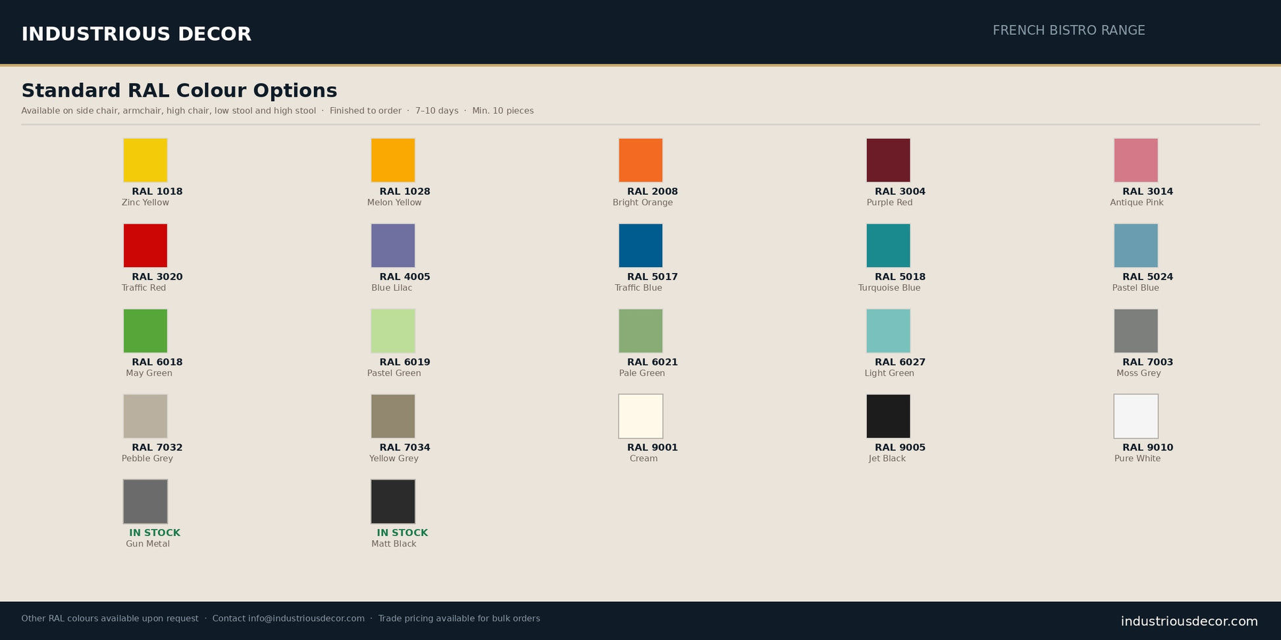Click the 'Blue Lilac' name label
The height and width of the screenshot is (640, 1281).
[x=392, y=288]
